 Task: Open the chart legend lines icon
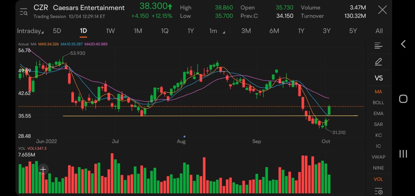[x=378, y=46]
